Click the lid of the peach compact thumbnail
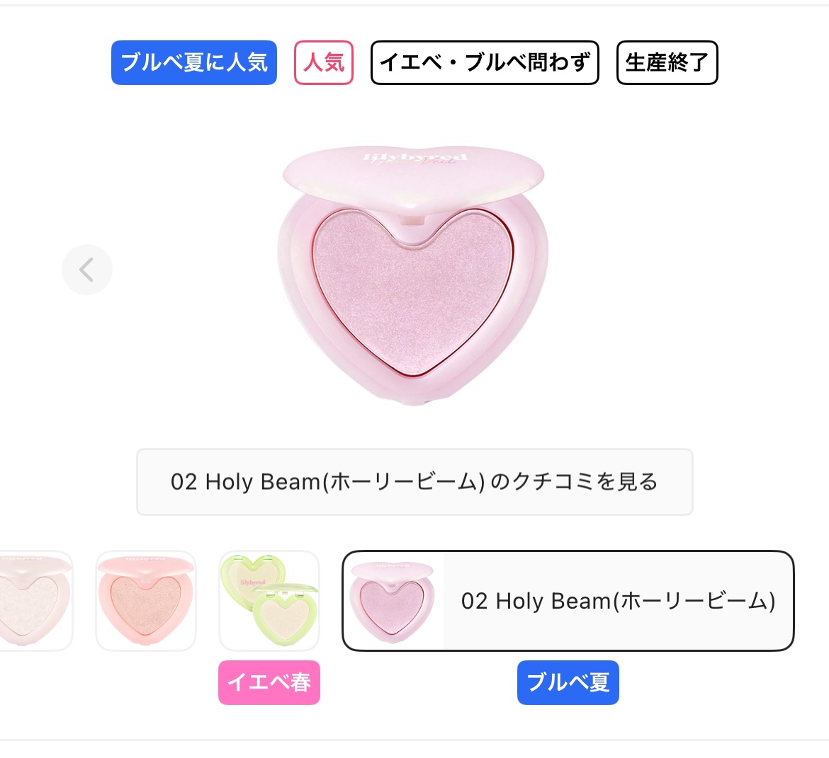 [x=145, y=564]
